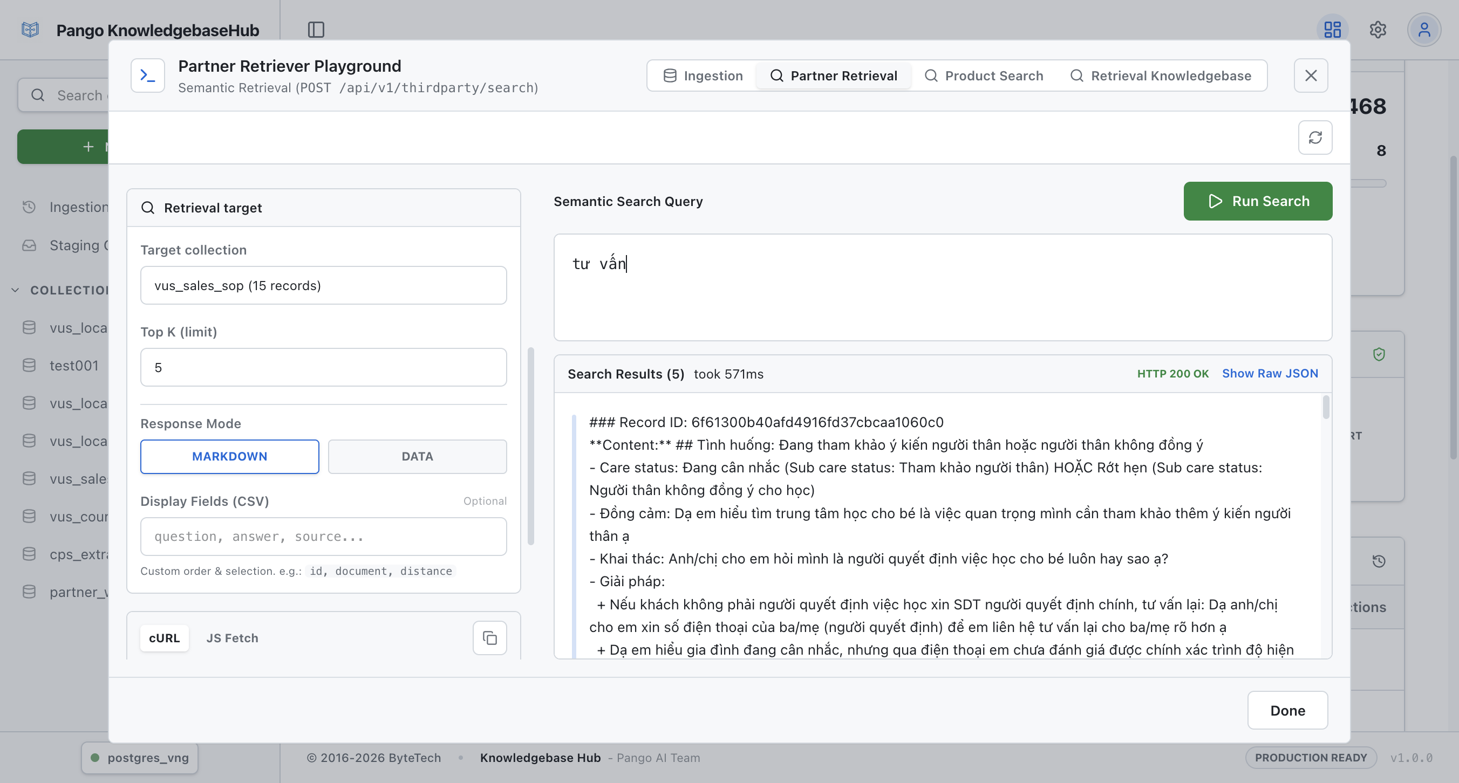This screenshot has height=783, width=1459.
Task: Click the search magnifier icon in sidebar search
Action: click(x=38, y=95)
